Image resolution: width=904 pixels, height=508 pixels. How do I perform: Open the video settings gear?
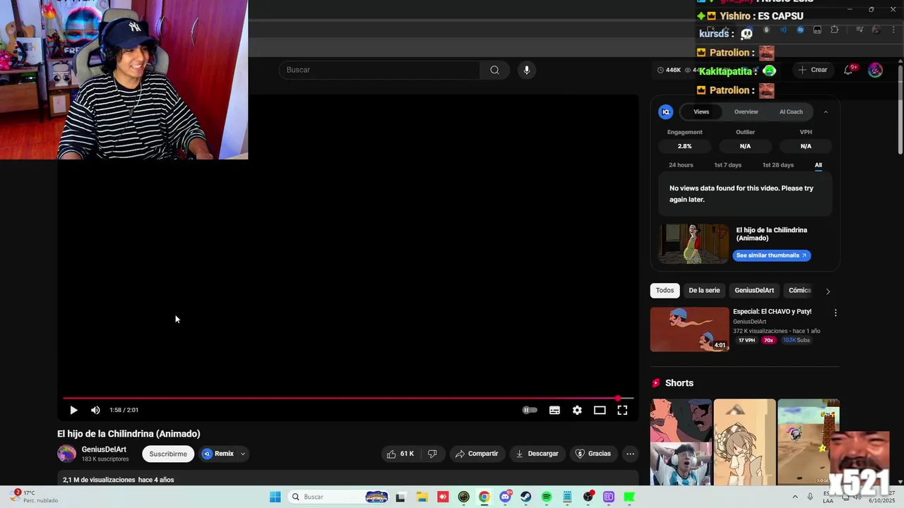click(577, 410)
